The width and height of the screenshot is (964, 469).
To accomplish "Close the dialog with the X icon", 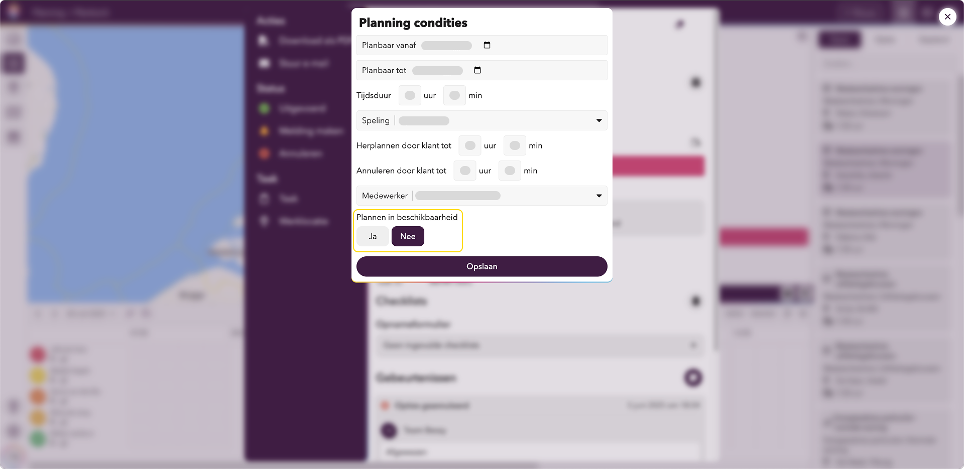I will pyautogui.click(x=947, y=17).
